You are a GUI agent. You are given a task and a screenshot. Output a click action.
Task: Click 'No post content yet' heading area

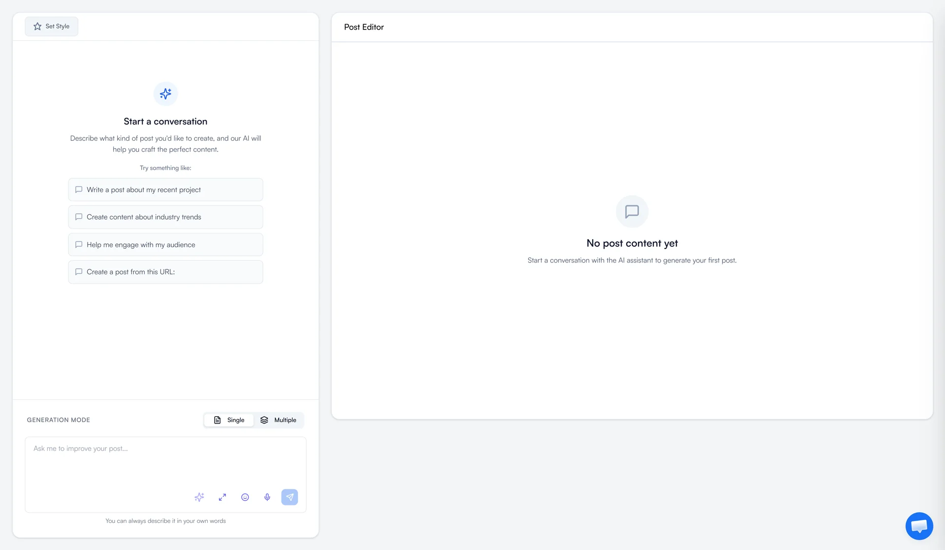[632, 243]
